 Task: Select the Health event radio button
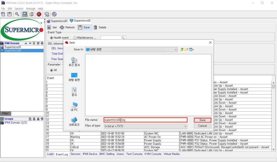click(x=52, y=38)
